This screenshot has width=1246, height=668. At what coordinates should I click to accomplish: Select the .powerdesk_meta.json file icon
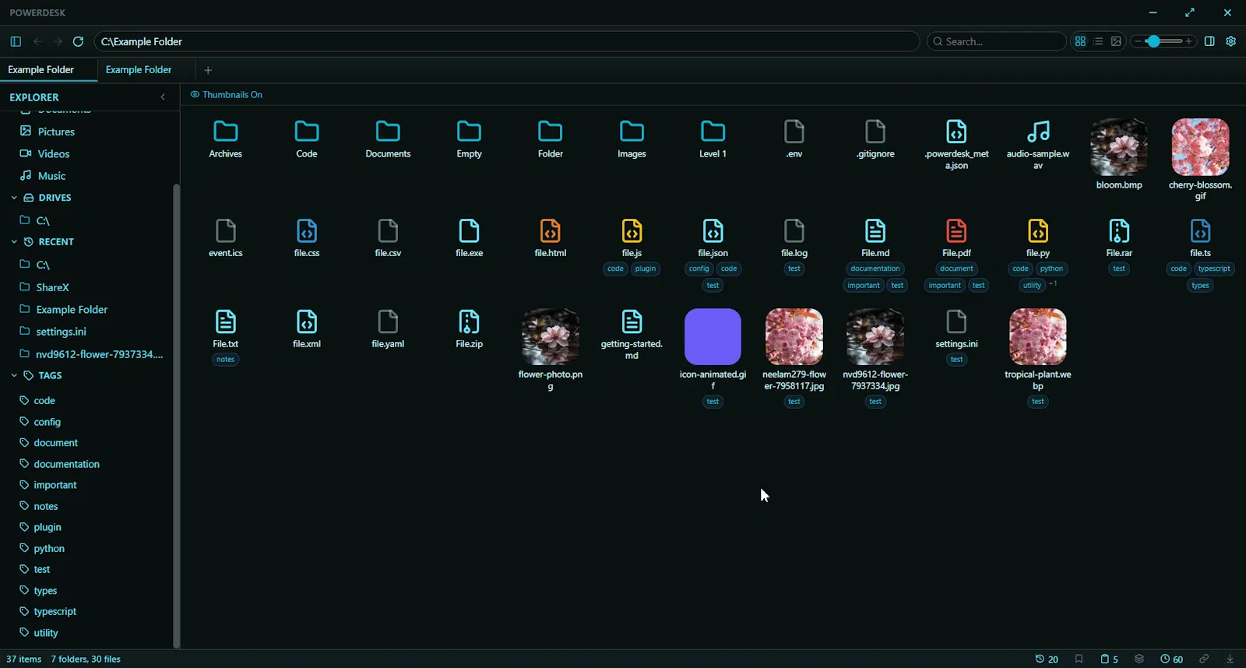pos(956,132)
